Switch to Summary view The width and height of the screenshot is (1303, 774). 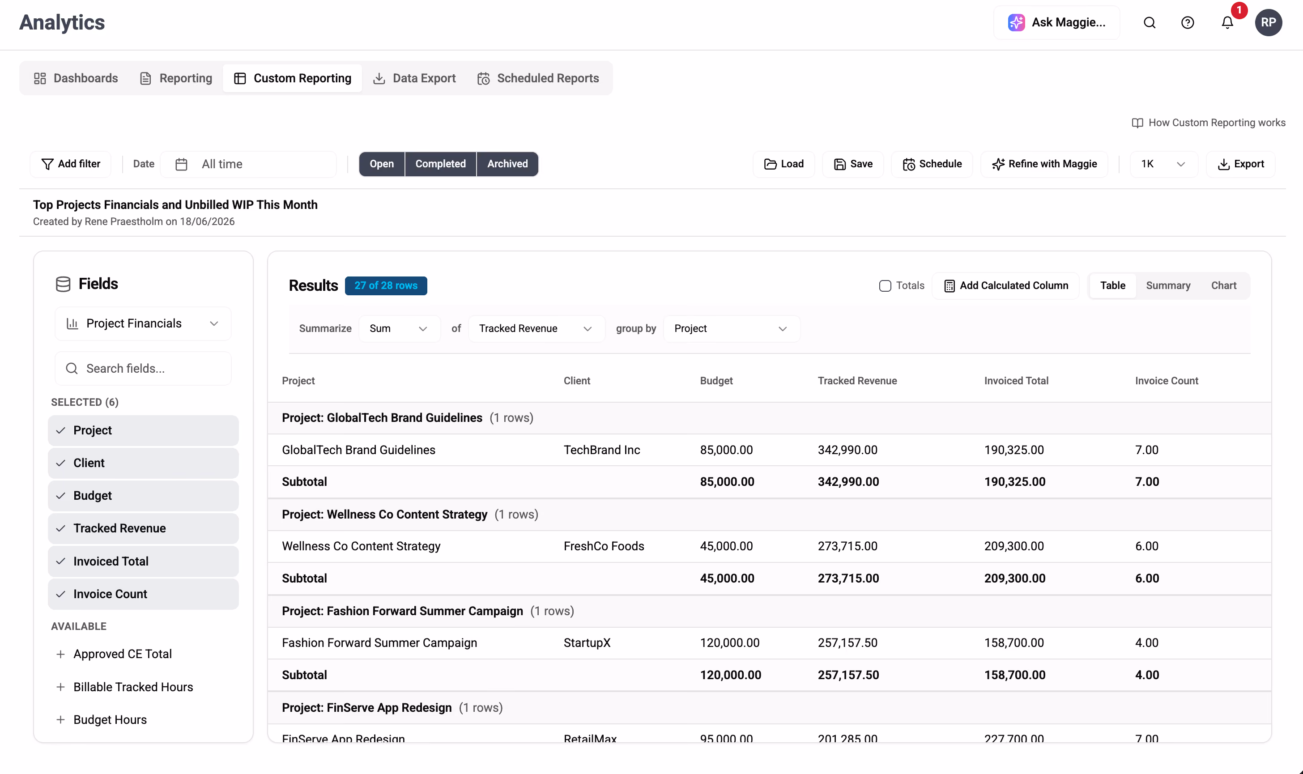(1168, 286)
